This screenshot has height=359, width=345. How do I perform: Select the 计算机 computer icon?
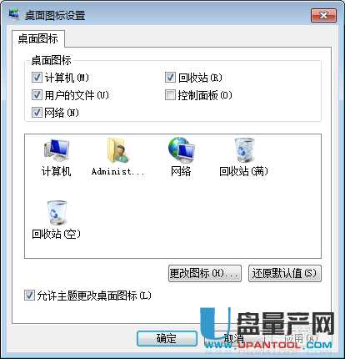click(57, 150)
